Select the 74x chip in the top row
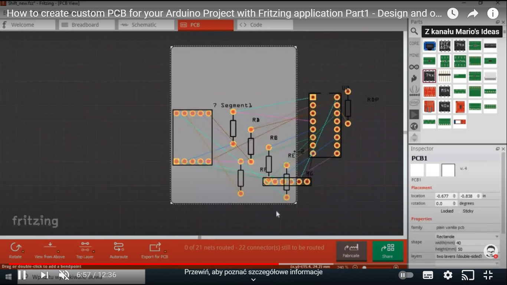Screen dimensions: 507x285 coord(460,46)
